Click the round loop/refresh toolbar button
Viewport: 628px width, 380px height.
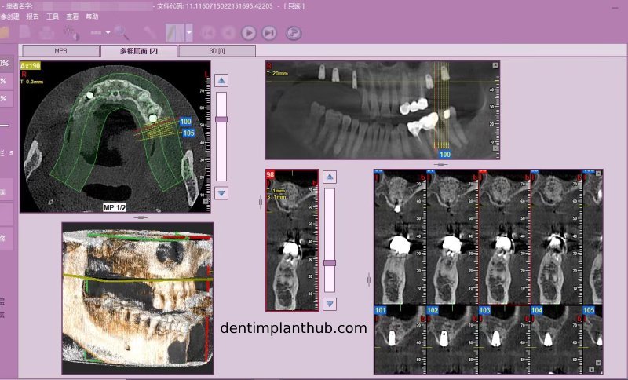[294, 33]
